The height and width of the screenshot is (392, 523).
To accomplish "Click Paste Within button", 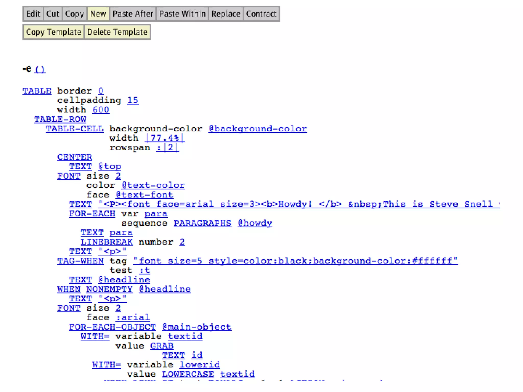I will (x=182, y=14).
